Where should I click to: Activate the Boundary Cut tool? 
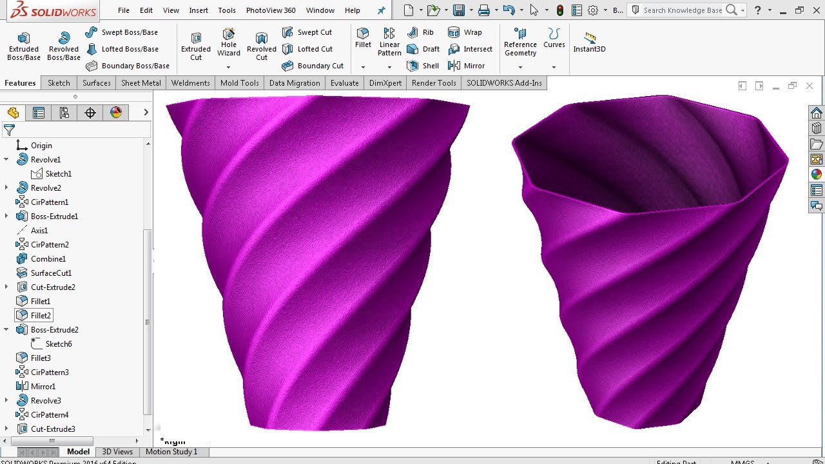coord(313,66)
